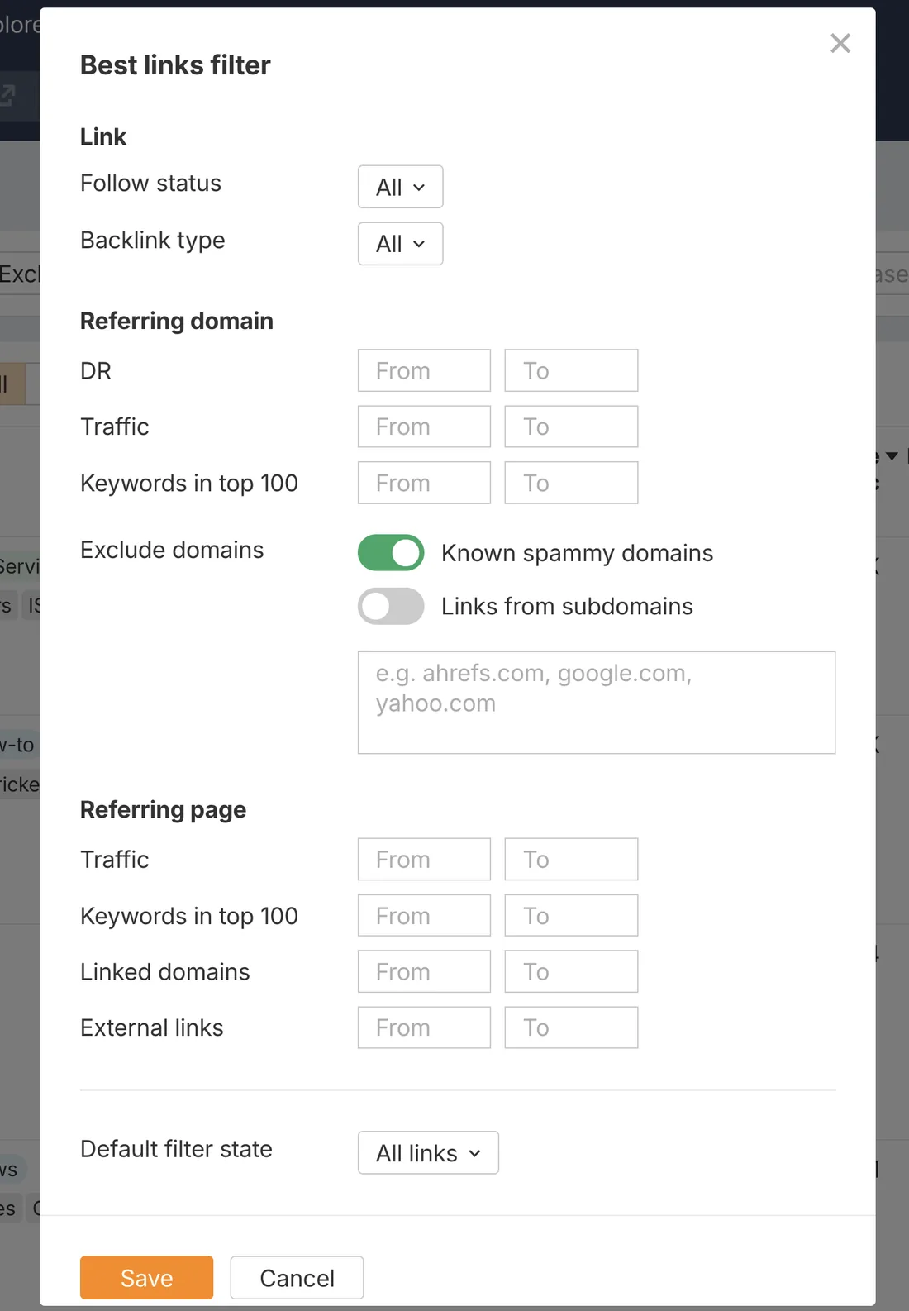Click the Links from subdomains label
909x1311 pixels.
[x=567, y=607]
